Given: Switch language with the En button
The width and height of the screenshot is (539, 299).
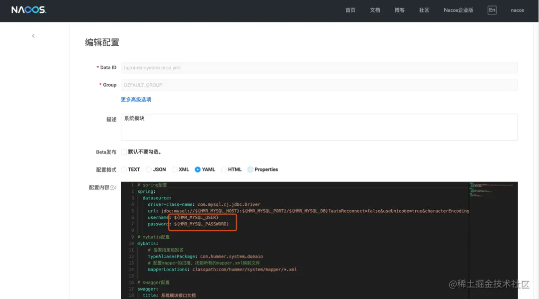Looking at the screenshot, I should click(492, 10).
